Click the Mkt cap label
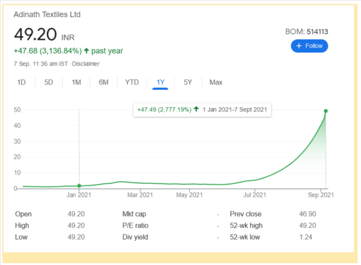Image resolution: width=361 pixels, height=265 pixels. click(x=134, y=214)
